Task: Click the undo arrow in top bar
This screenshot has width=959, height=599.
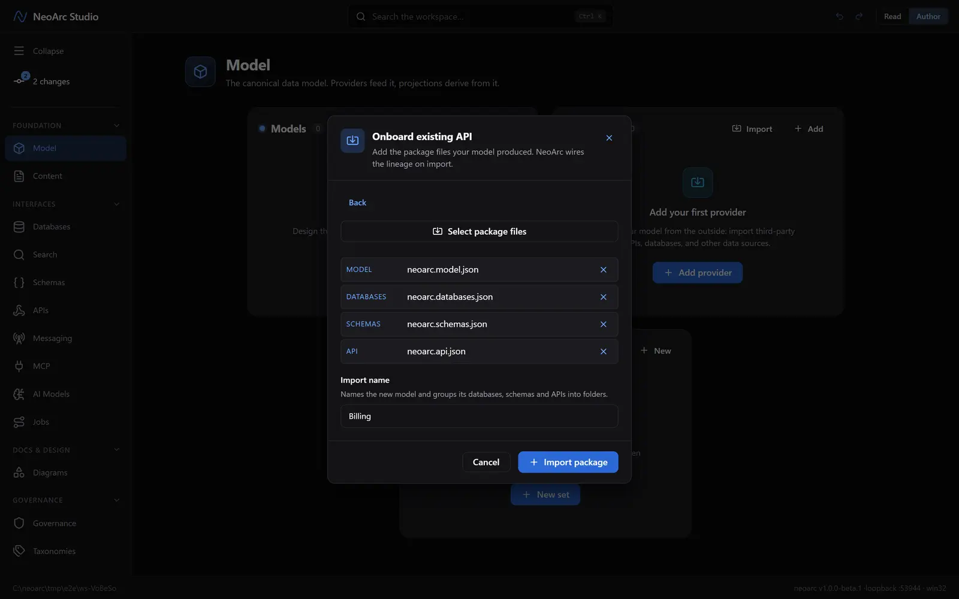Action: [839, 17]
